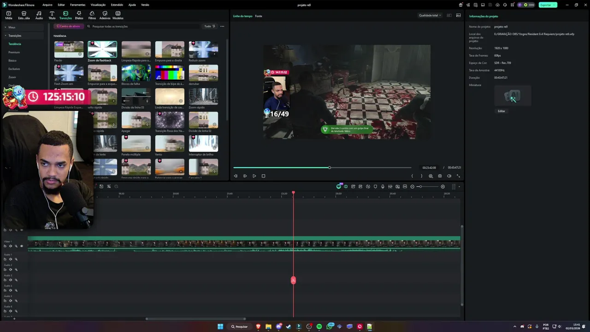
Task: Open the Efeitos panel icon
Action: click(x=79, y=15)
